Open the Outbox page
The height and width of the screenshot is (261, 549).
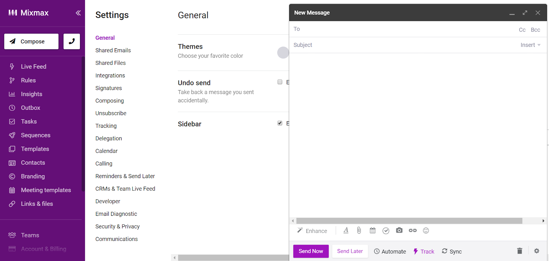click(x=31, y=108)
